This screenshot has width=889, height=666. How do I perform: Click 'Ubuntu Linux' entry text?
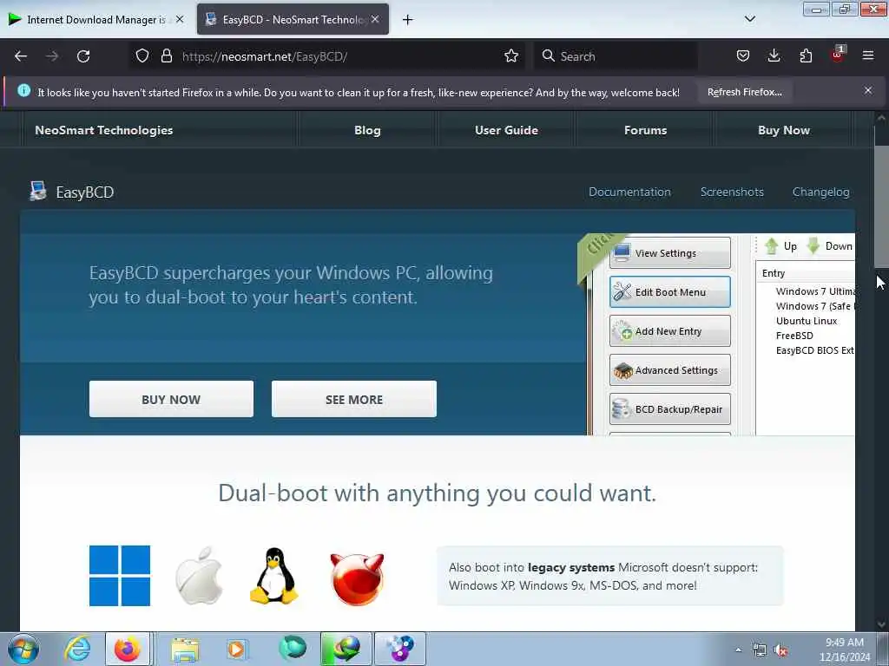pos(807,321)
